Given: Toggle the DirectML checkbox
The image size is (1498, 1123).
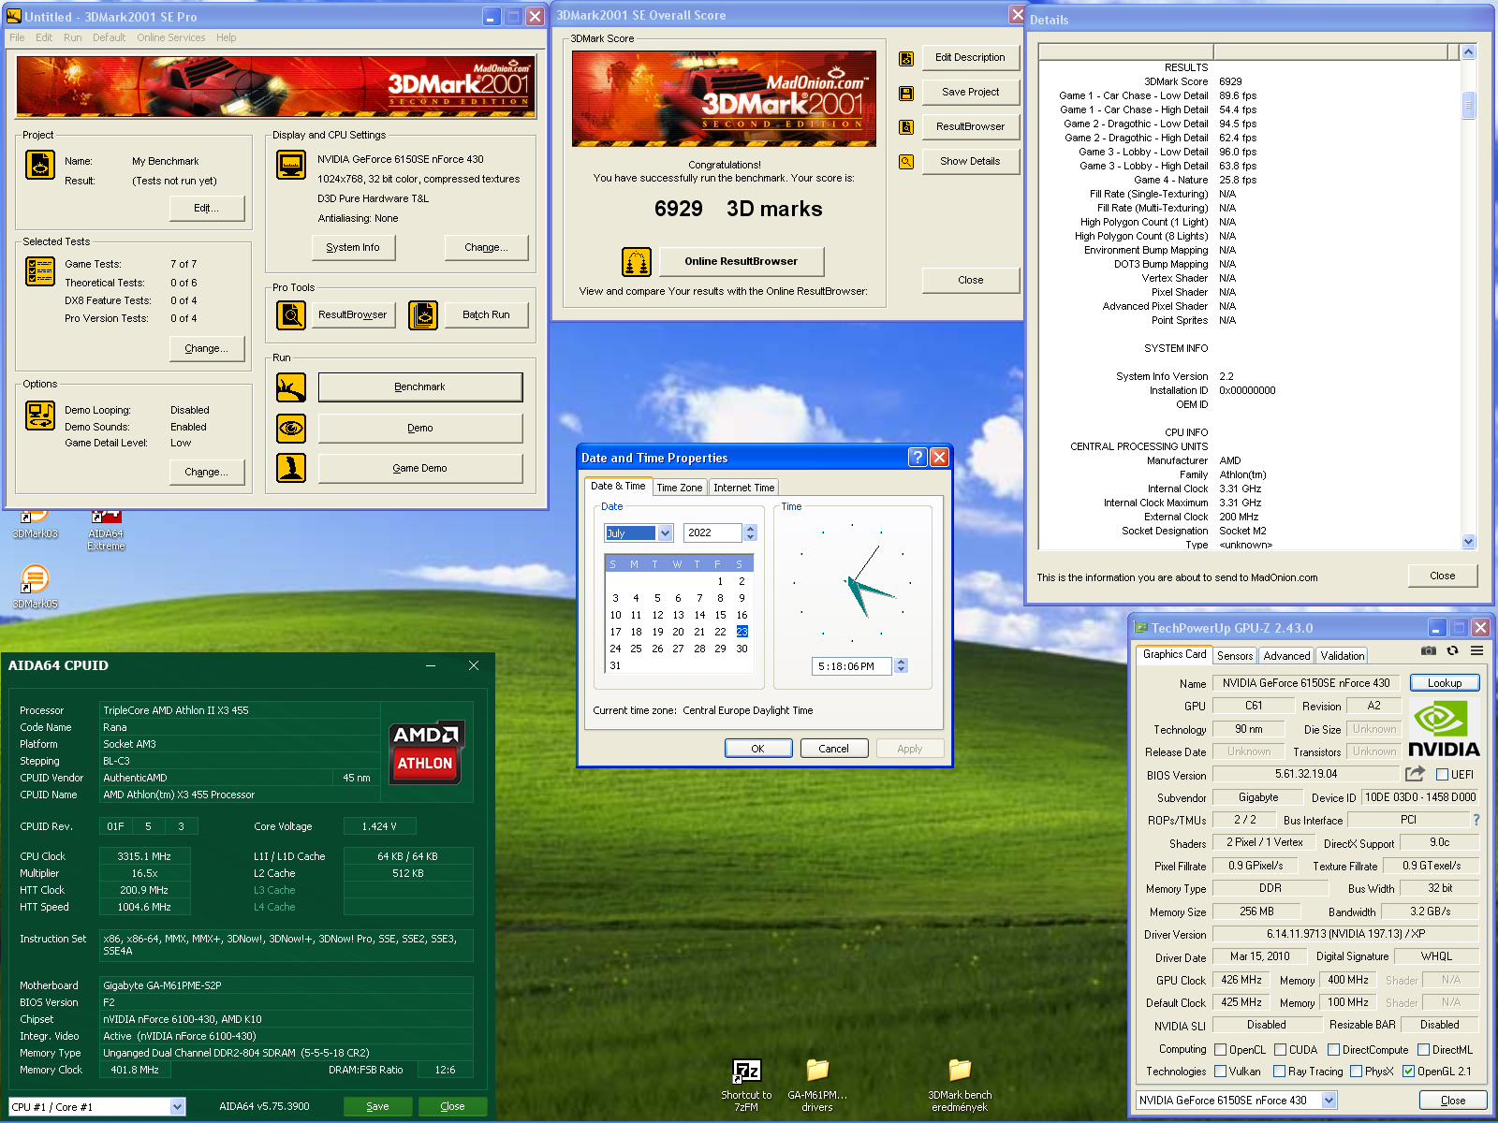Looking at the screenshot, I should click(x=1423, y=1049).
